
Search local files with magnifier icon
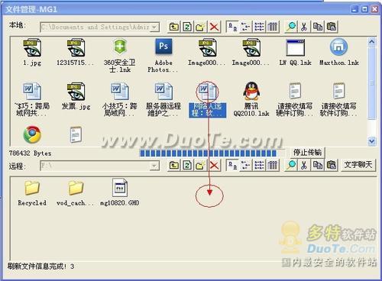point(291,27)
